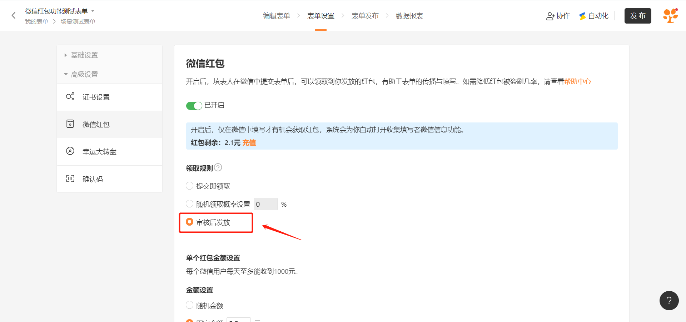Click the 证书设置 certificate icon
The height and width of the screenshot is (322, 686).
(x=70, y=96)
